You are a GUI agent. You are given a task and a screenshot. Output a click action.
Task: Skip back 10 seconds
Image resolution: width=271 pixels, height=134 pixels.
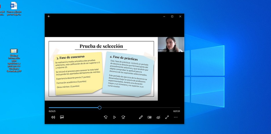click(x=106, y=117)
